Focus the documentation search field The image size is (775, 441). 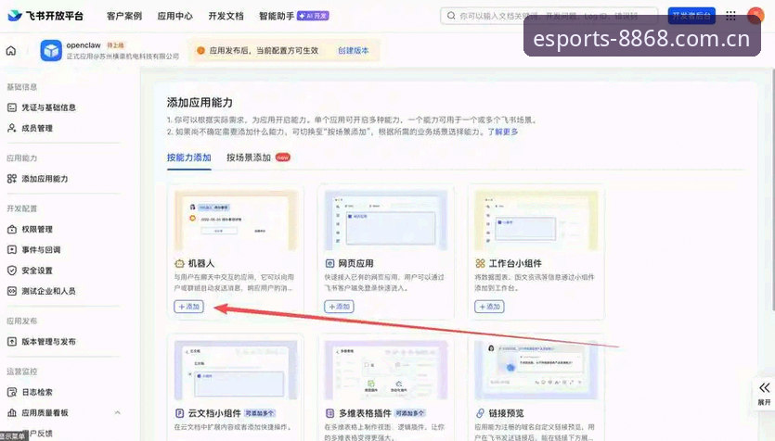coord(549,16)
